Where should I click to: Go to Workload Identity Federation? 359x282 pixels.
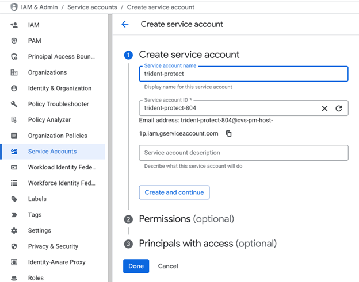62,167
